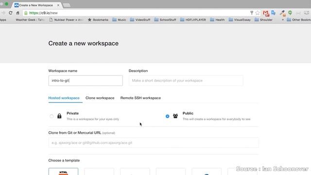The width and height of the screenshot is (311, 175).
Task: Open the starred Bookmarks item
Action: click(98, 19)
